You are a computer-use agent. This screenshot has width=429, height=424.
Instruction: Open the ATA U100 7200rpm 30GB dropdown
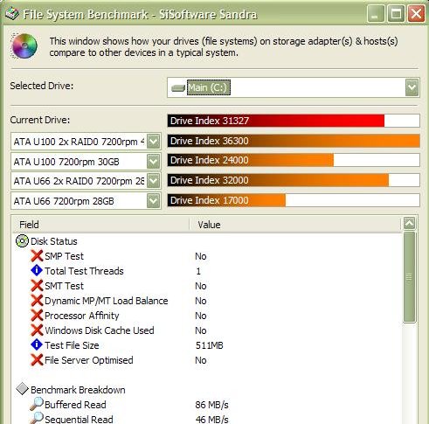click(154, 161)
